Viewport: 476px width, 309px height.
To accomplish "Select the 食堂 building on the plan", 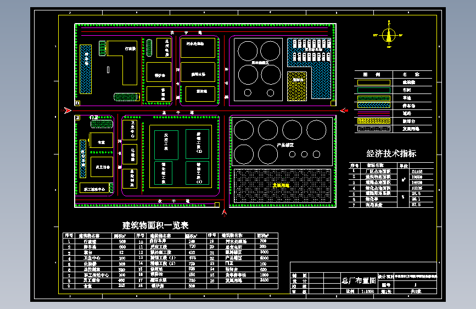I will point(102,140).
